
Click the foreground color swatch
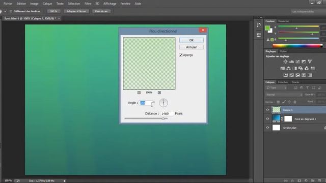point(267,28)
